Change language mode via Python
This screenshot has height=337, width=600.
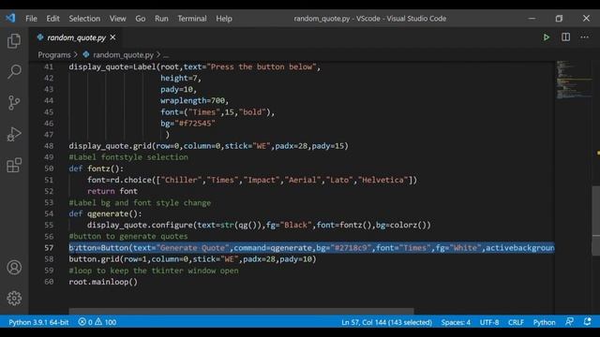click(x=544, y=322)
